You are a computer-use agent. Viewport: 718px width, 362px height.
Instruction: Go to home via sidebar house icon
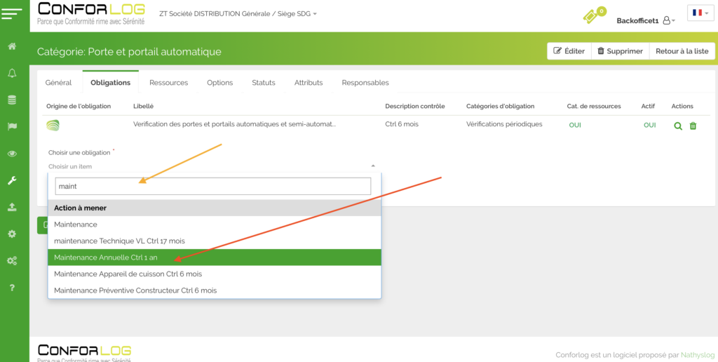click(12, 46)
